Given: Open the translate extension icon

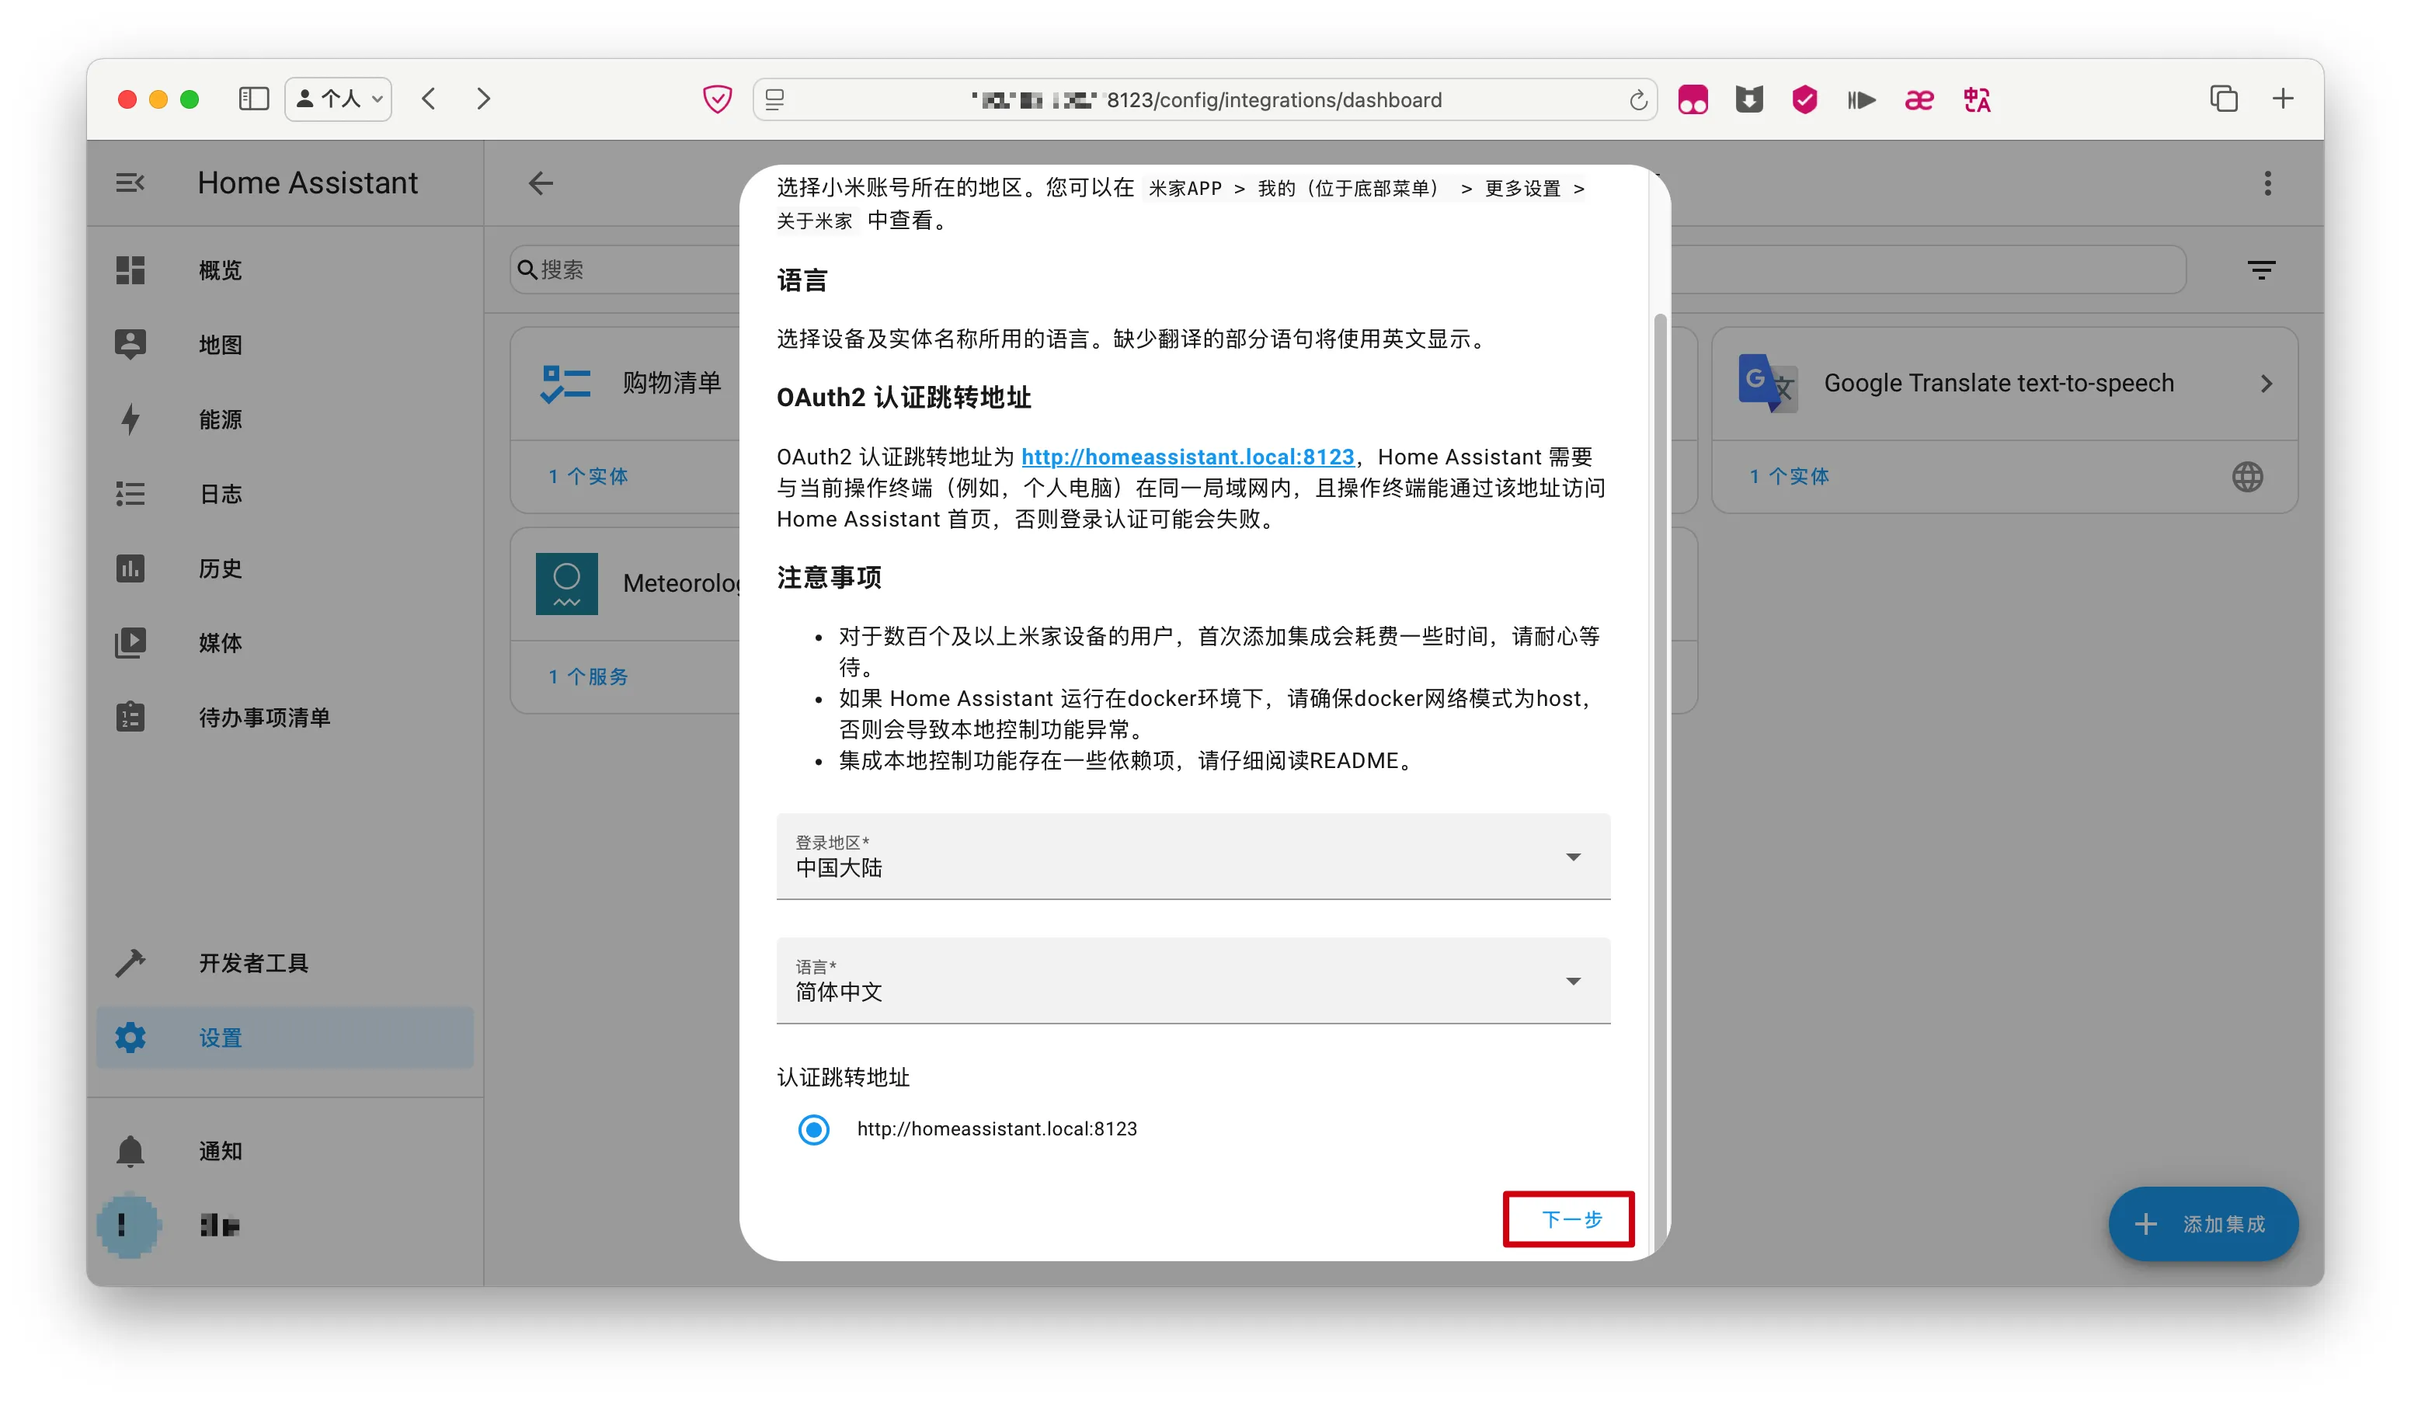Looking at the screenshot, I should tap(1977, 99).
